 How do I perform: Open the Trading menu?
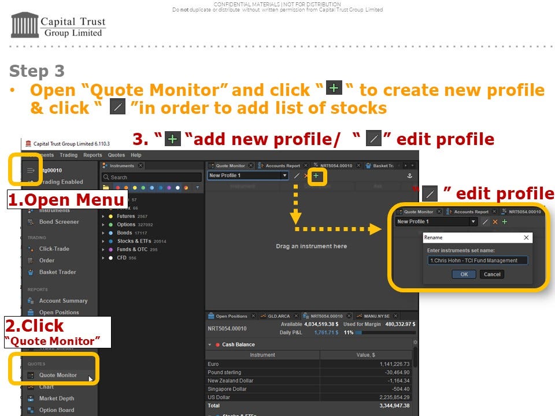[68, 155]
